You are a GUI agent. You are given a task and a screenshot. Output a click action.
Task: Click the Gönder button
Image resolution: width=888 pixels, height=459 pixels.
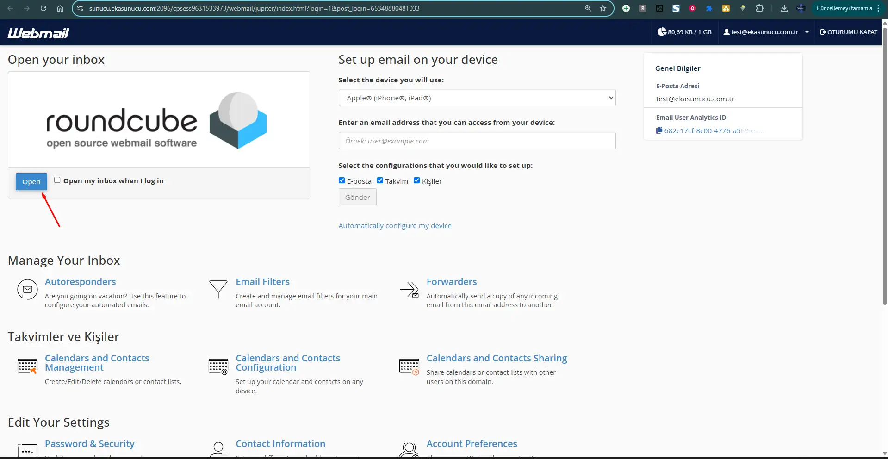tap(358, 197)
